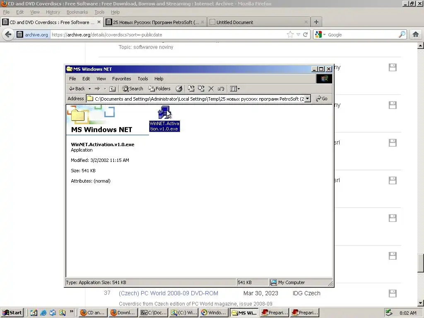Click the Google search box

(x=362, y=35)
